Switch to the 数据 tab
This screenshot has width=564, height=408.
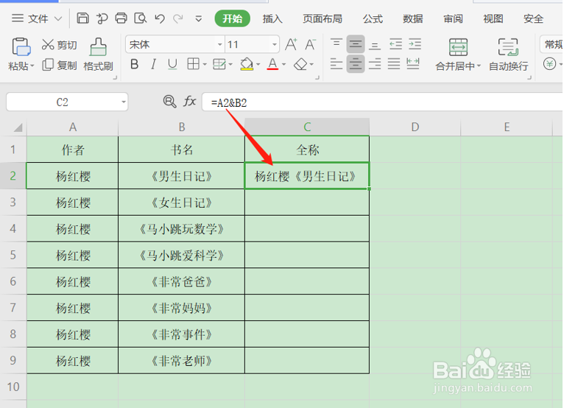point(412,18)
